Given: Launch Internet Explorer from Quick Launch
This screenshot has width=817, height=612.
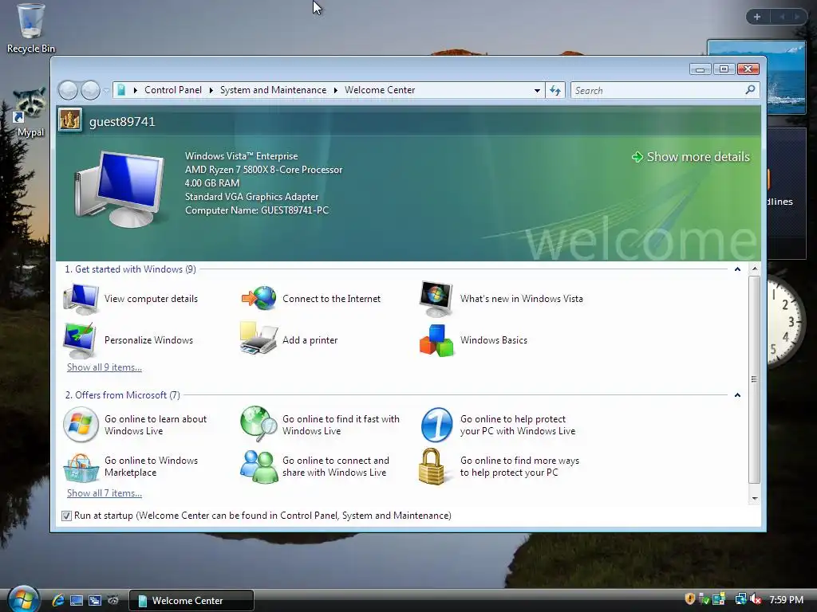Looking at the screenshot, I should click(x=57, y=600).
